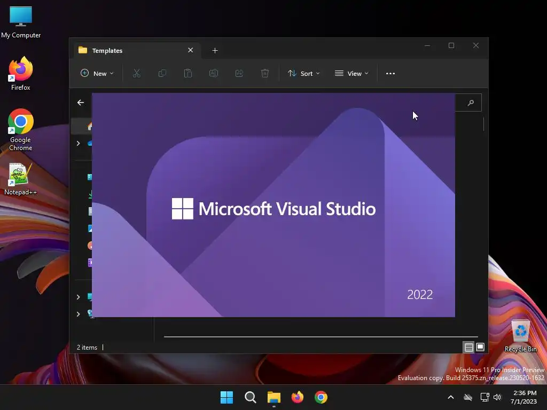Screen dimensions: 547x410
Task: Click the "2 items" status bar text
Action: coord(87,347)
